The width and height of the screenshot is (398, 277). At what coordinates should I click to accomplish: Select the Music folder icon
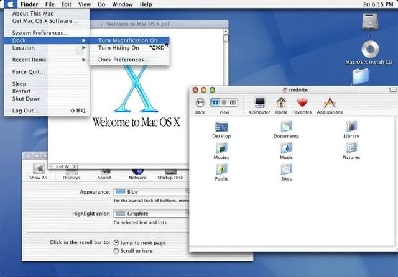[286, 148]
